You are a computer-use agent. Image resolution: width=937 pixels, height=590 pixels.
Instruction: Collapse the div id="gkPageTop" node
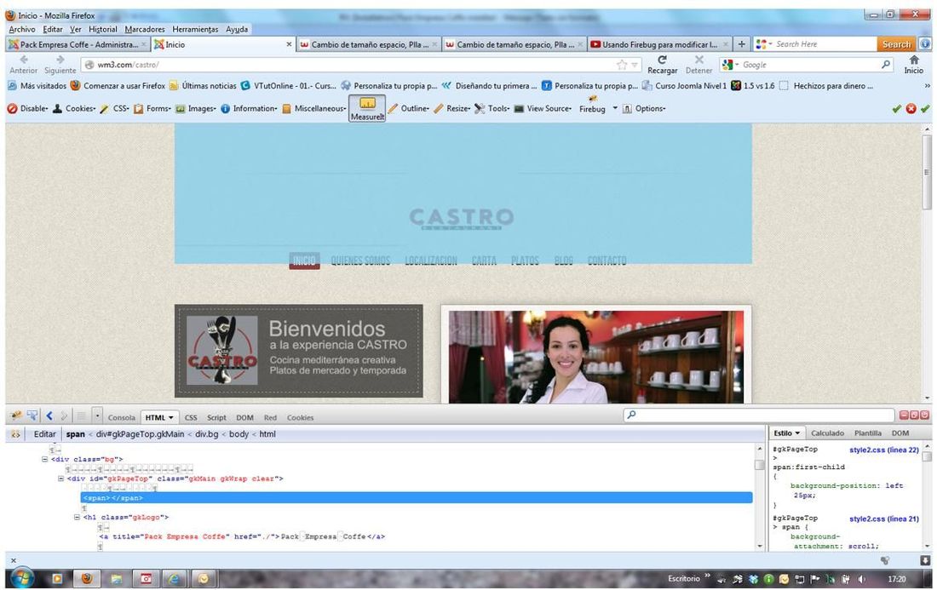61,478
